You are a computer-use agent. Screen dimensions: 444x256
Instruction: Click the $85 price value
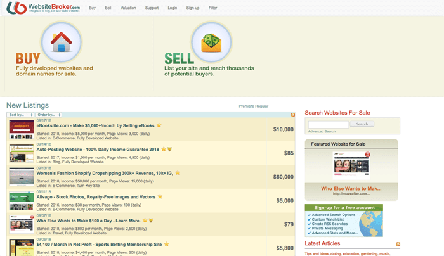(289, 153)
